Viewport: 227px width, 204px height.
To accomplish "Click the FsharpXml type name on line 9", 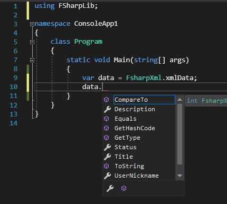I will coord(144,78).
